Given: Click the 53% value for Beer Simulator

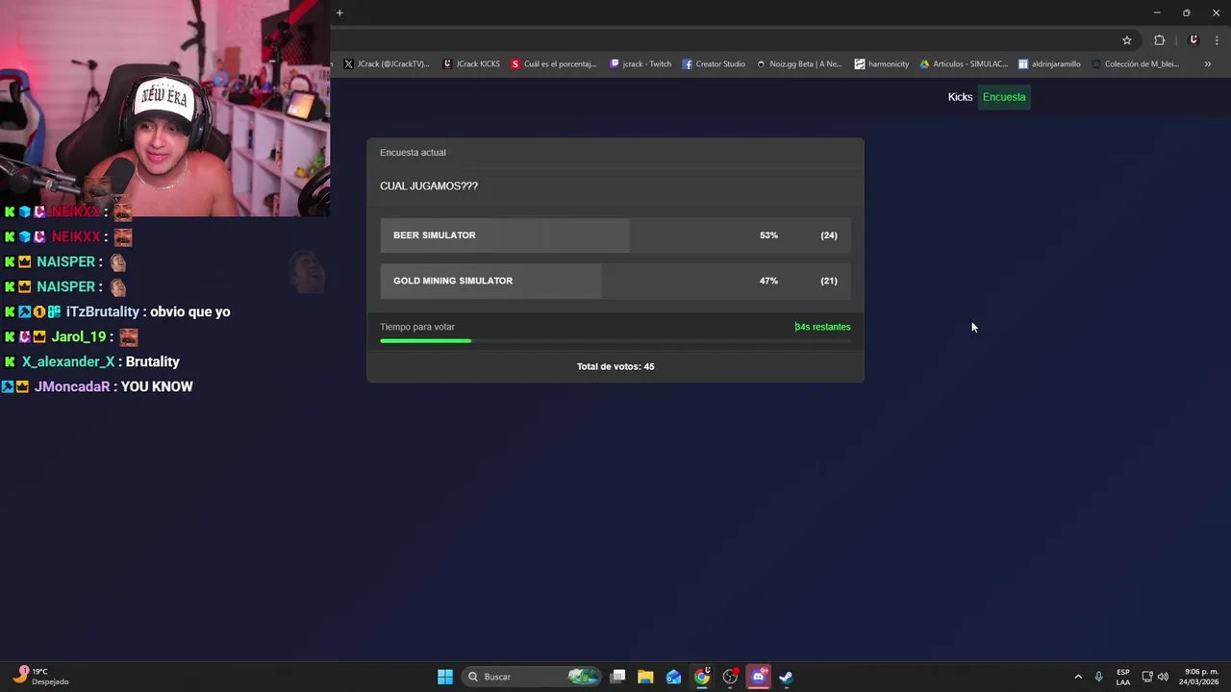Looking at the screenshot, I should (768, 235).
